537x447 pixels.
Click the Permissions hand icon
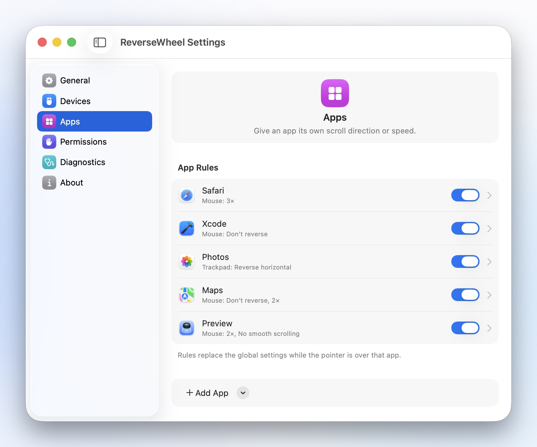click(49, 142)
